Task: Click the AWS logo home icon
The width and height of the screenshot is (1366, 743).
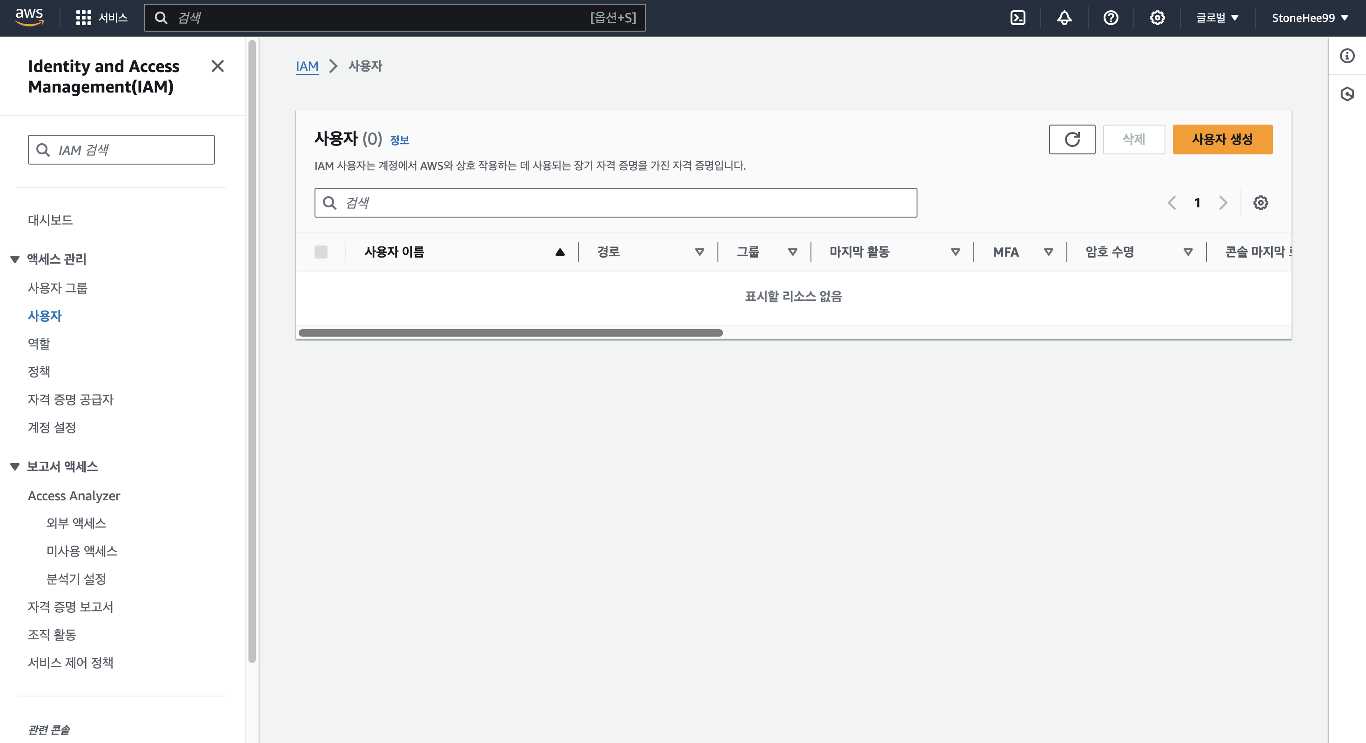Action: [29, 17]
